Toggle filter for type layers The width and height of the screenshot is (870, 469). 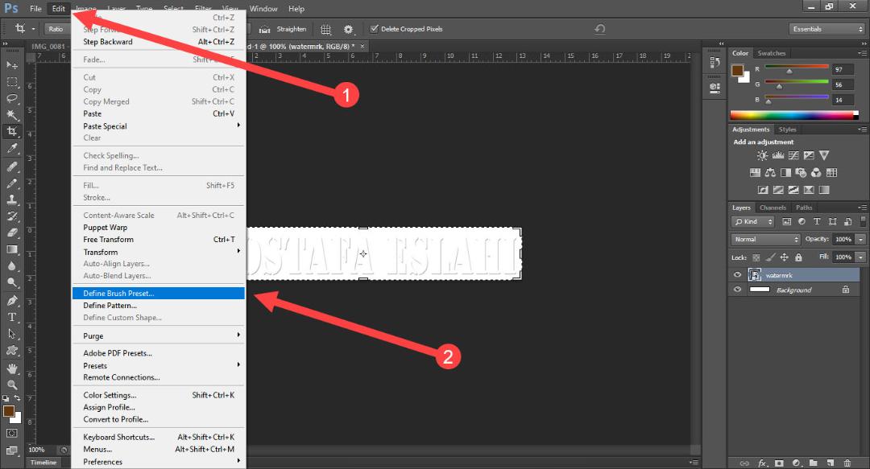click(x=817, y=221)
